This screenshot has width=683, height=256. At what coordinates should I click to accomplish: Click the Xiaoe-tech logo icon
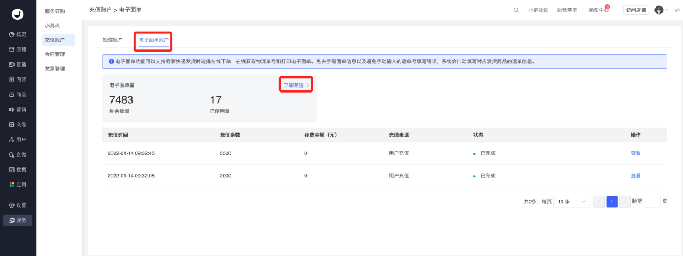[x=18, y=15]
